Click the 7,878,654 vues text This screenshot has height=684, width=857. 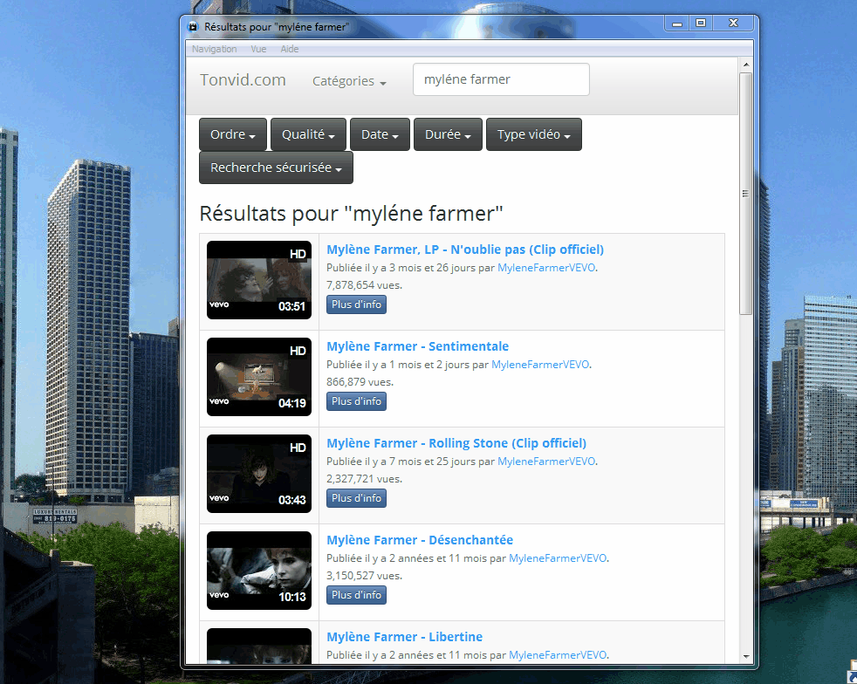click(x=364, y=285)
